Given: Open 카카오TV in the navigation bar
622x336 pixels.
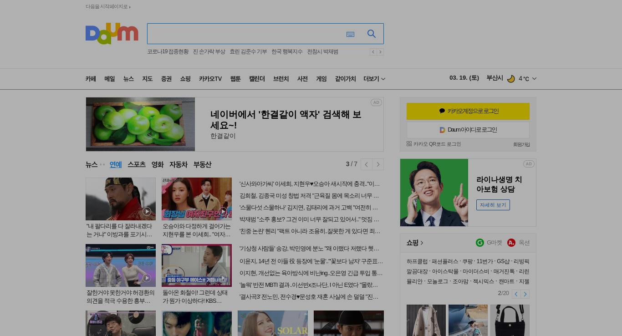Looking at the screenshot, I should pos(210,79).
